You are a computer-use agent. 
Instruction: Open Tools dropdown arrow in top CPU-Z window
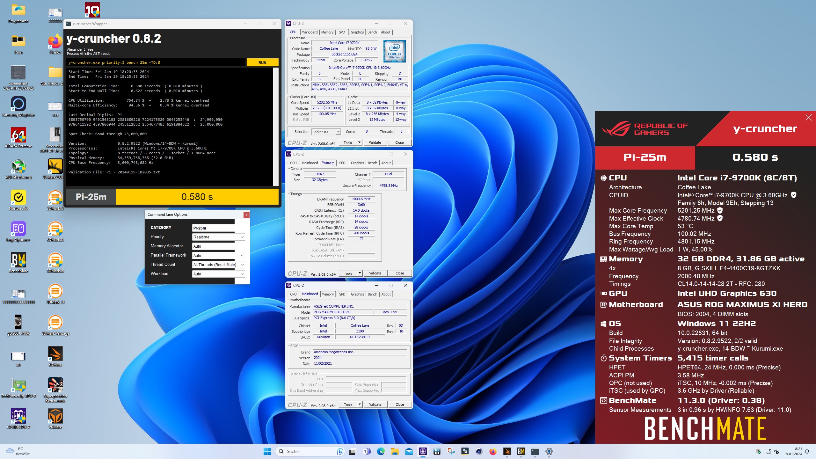point(359,142)
